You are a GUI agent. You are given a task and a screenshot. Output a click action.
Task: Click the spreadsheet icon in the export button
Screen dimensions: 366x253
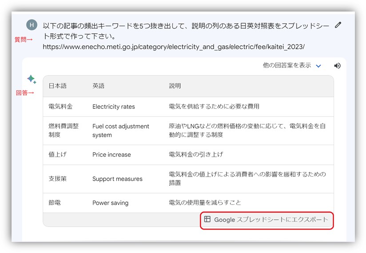point(207,219)
